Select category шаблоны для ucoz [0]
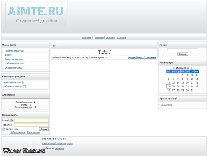 click(15, 86)
